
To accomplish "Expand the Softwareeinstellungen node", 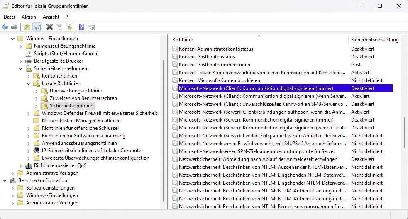I will click(x=12, y=188).
